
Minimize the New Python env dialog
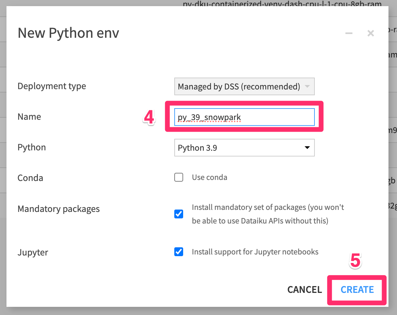click(349, 33)
